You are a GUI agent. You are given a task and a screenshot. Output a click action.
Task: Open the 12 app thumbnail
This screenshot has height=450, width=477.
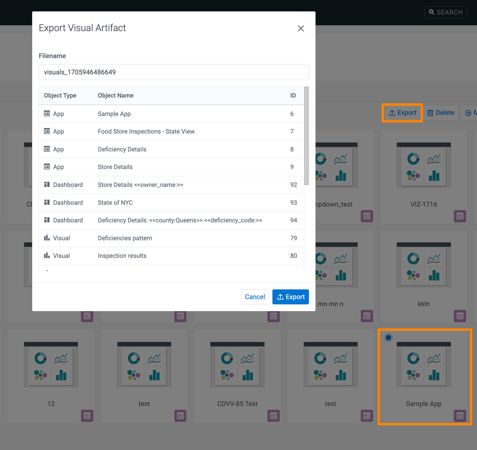(51, 365)
